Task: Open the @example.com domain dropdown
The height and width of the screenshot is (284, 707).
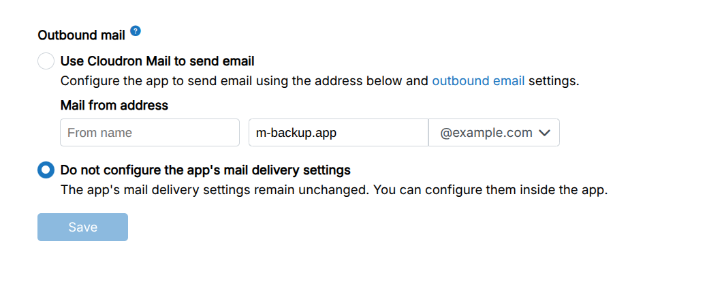Action: point(494,133)
